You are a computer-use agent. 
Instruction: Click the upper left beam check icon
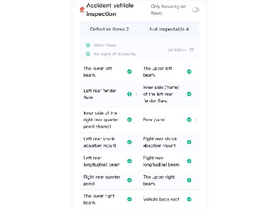(x=189, y=71)
